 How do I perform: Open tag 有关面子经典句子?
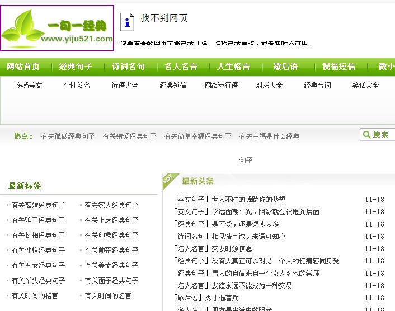click(111, 281)
